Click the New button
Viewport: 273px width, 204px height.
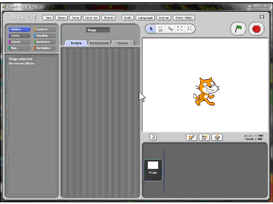coord(48,18)
